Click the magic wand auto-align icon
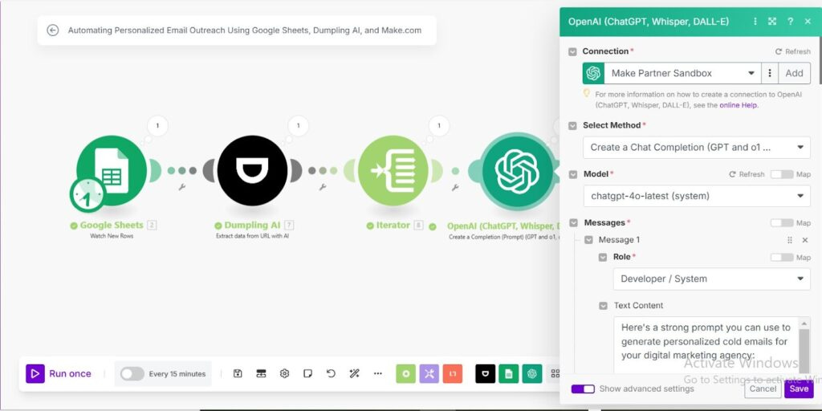Screen dimensions: 822x411 click(354, 374)
